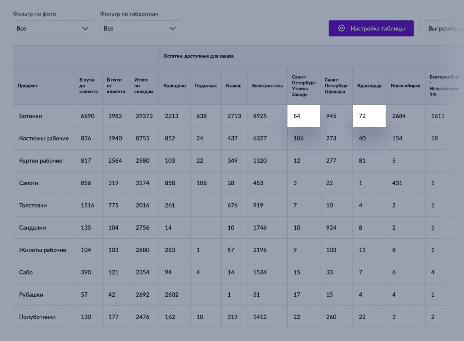Image resolution: width=464 pixels, height=341 pixels.
Task: Click the Казань column header
Action: pyautogui.click(x=234, y=86)
